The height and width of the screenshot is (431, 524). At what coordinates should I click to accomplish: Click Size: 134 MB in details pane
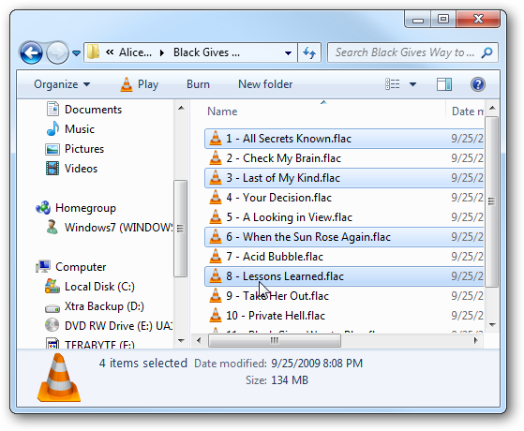pyautogui.click(x=277, y=380)
